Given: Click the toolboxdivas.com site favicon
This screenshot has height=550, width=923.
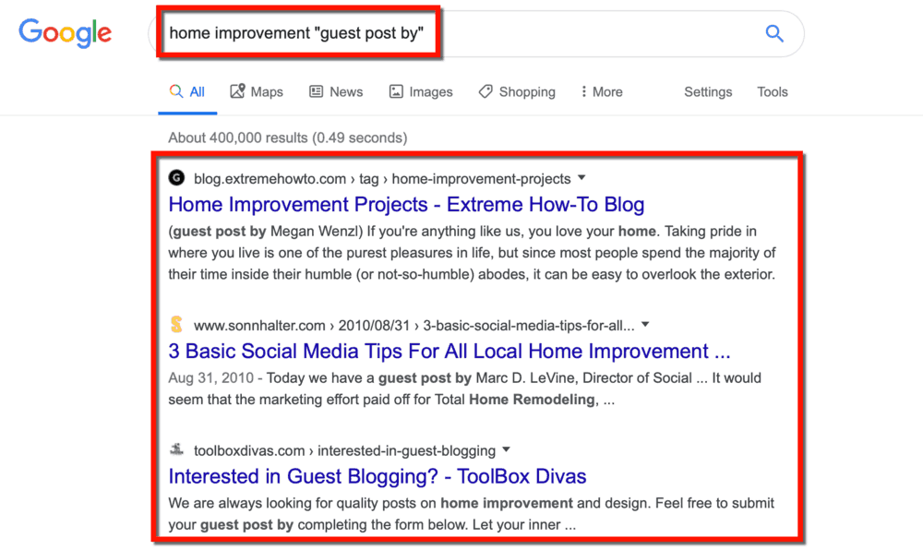Looking at the screenshot, I should [175, 450].
